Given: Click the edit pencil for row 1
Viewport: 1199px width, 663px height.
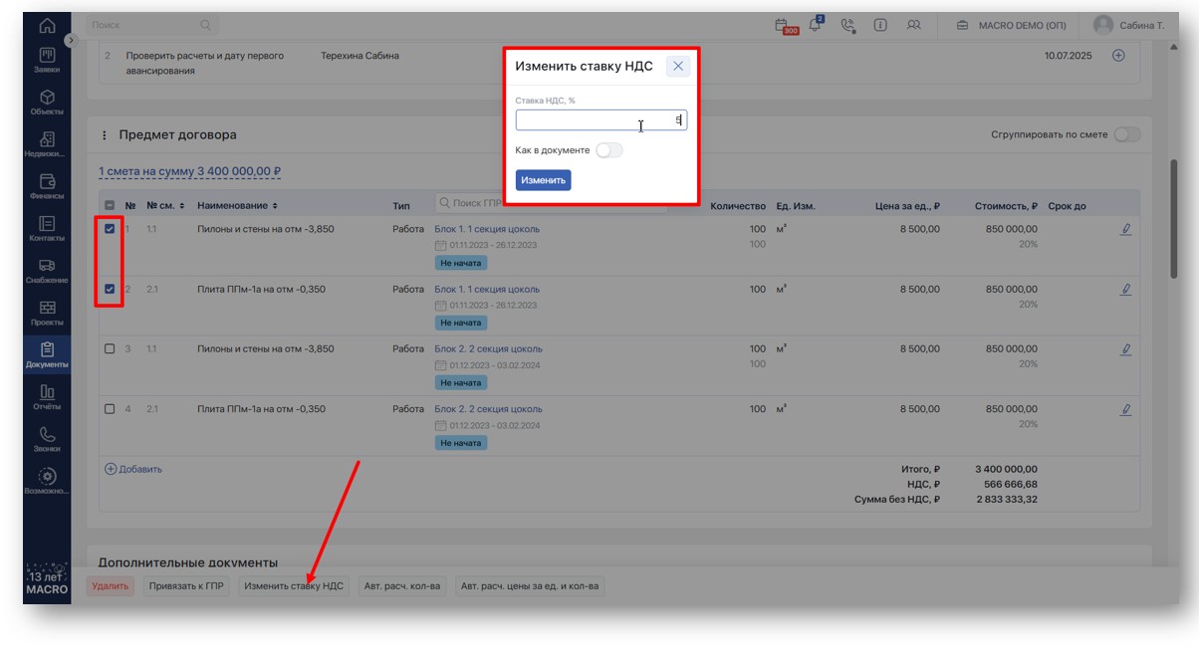Looking at the screenshot, I should point(1125,229).
